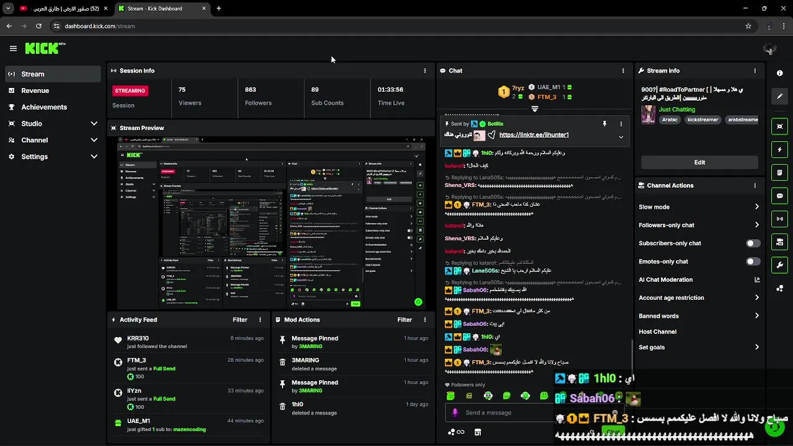Expand Slow mode options

point(757,207)
